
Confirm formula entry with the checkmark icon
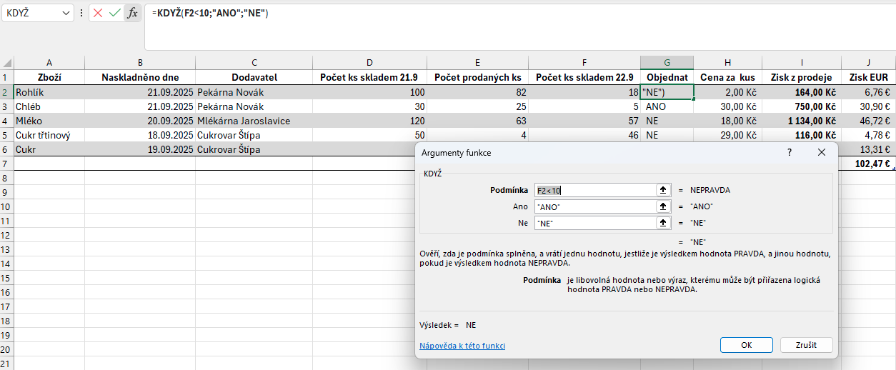[115, 13]
